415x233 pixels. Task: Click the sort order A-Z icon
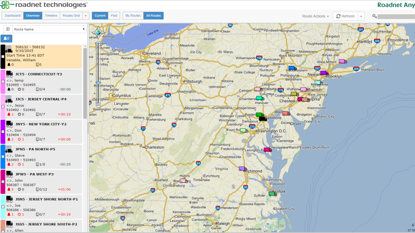pos(7,29)
